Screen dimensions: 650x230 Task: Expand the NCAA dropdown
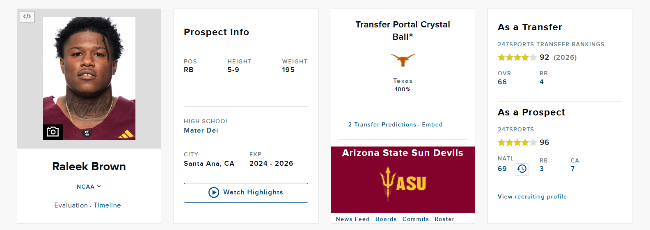click(89, 187)
